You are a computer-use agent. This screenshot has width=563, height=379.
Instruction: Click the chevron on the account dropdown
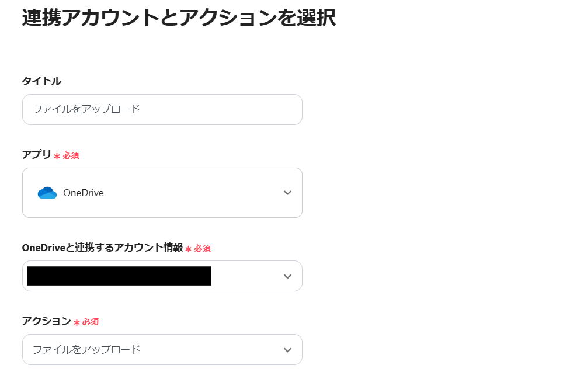coord(287,276)
